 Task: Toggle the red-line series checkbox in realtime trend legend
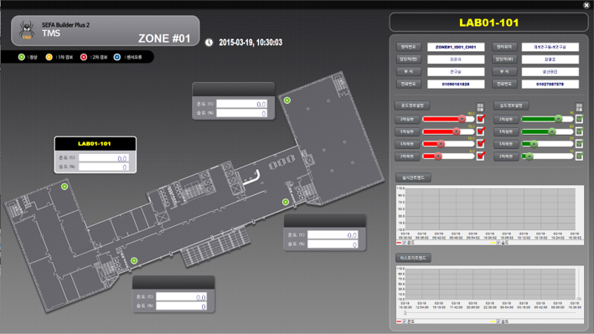tap(404, 243)
